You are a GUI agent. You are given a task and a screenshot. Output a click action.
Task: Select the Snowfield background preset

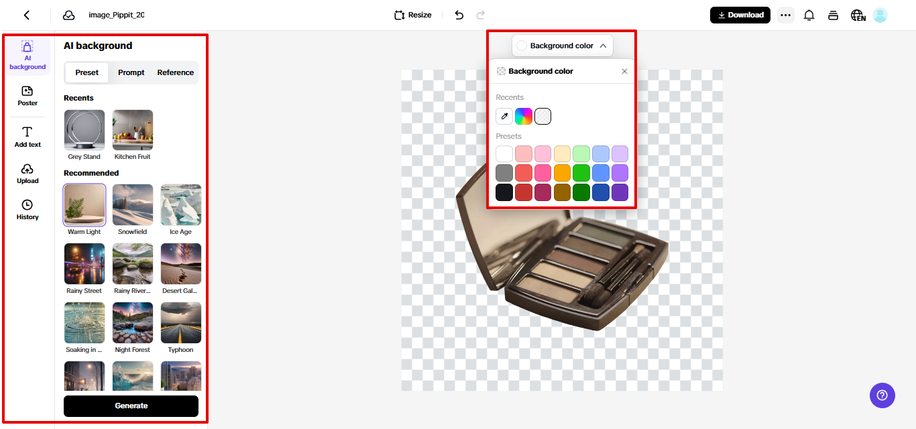[x=132, y=204]
